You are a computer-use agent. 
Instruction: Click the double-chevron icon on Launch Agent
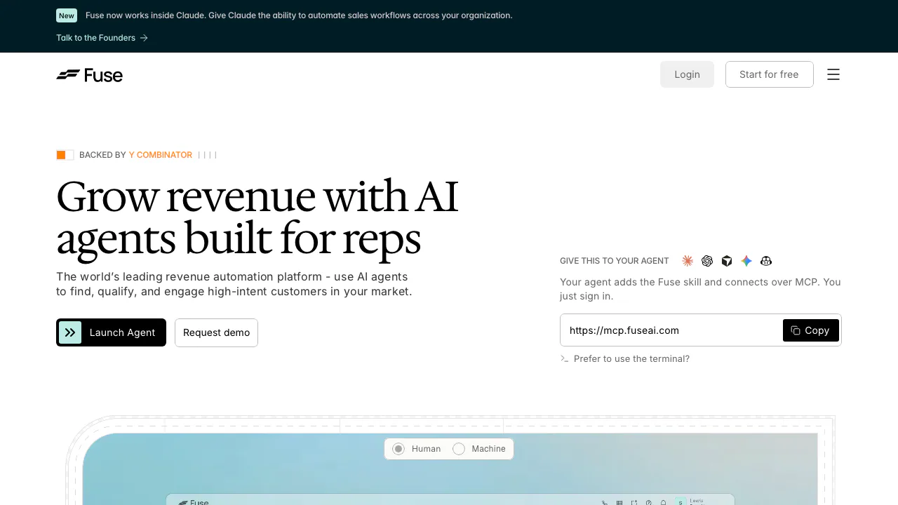(x=70, y=332)
